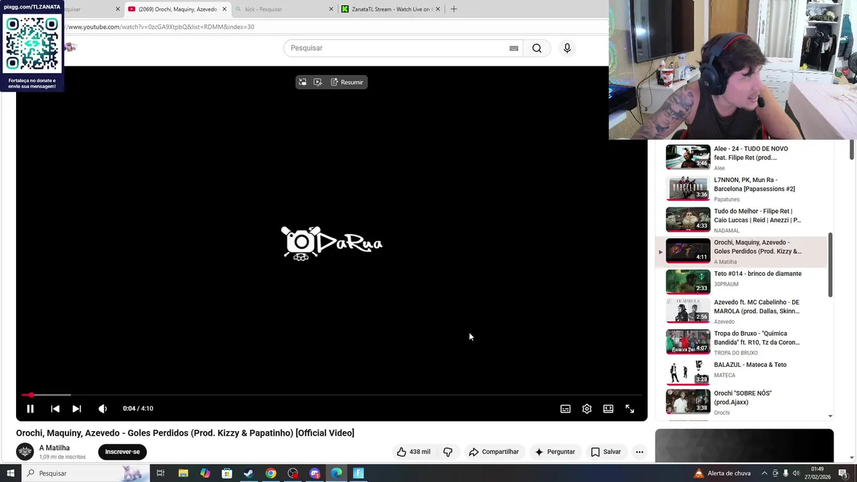Dislike the video with thumbs-down
This screenshot has height=482, width=857.
tap(448, 452)
